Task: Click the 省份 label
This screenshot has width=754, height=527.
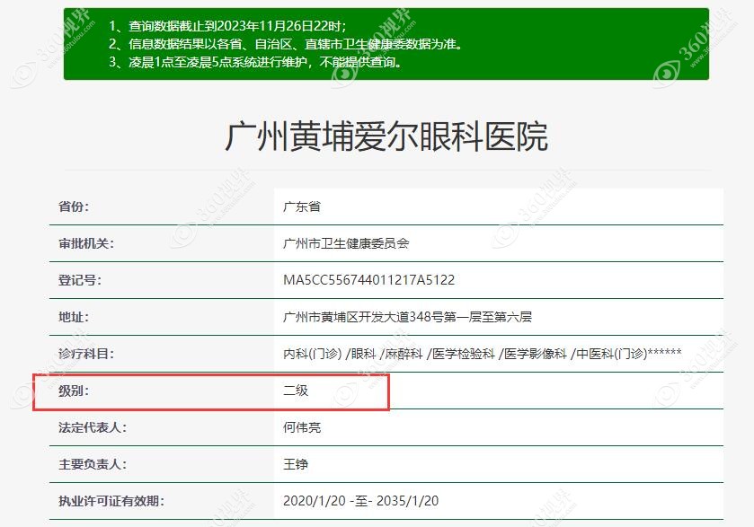Action: [74, 206]
